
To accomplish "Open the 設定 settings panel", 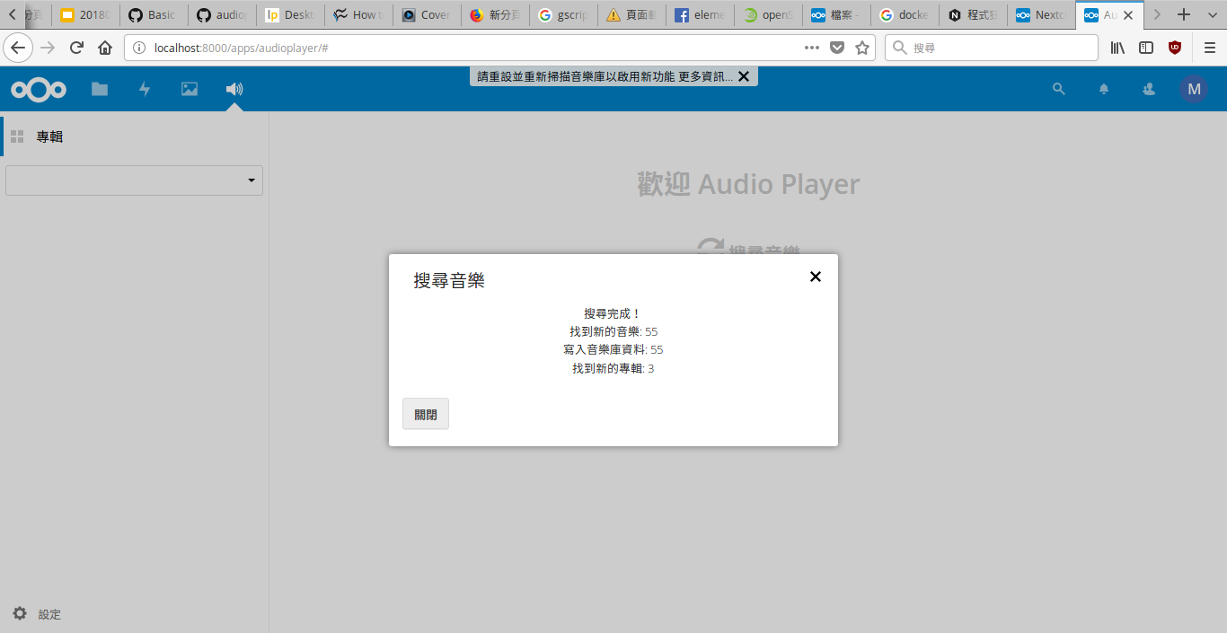I will coord(38,614).
